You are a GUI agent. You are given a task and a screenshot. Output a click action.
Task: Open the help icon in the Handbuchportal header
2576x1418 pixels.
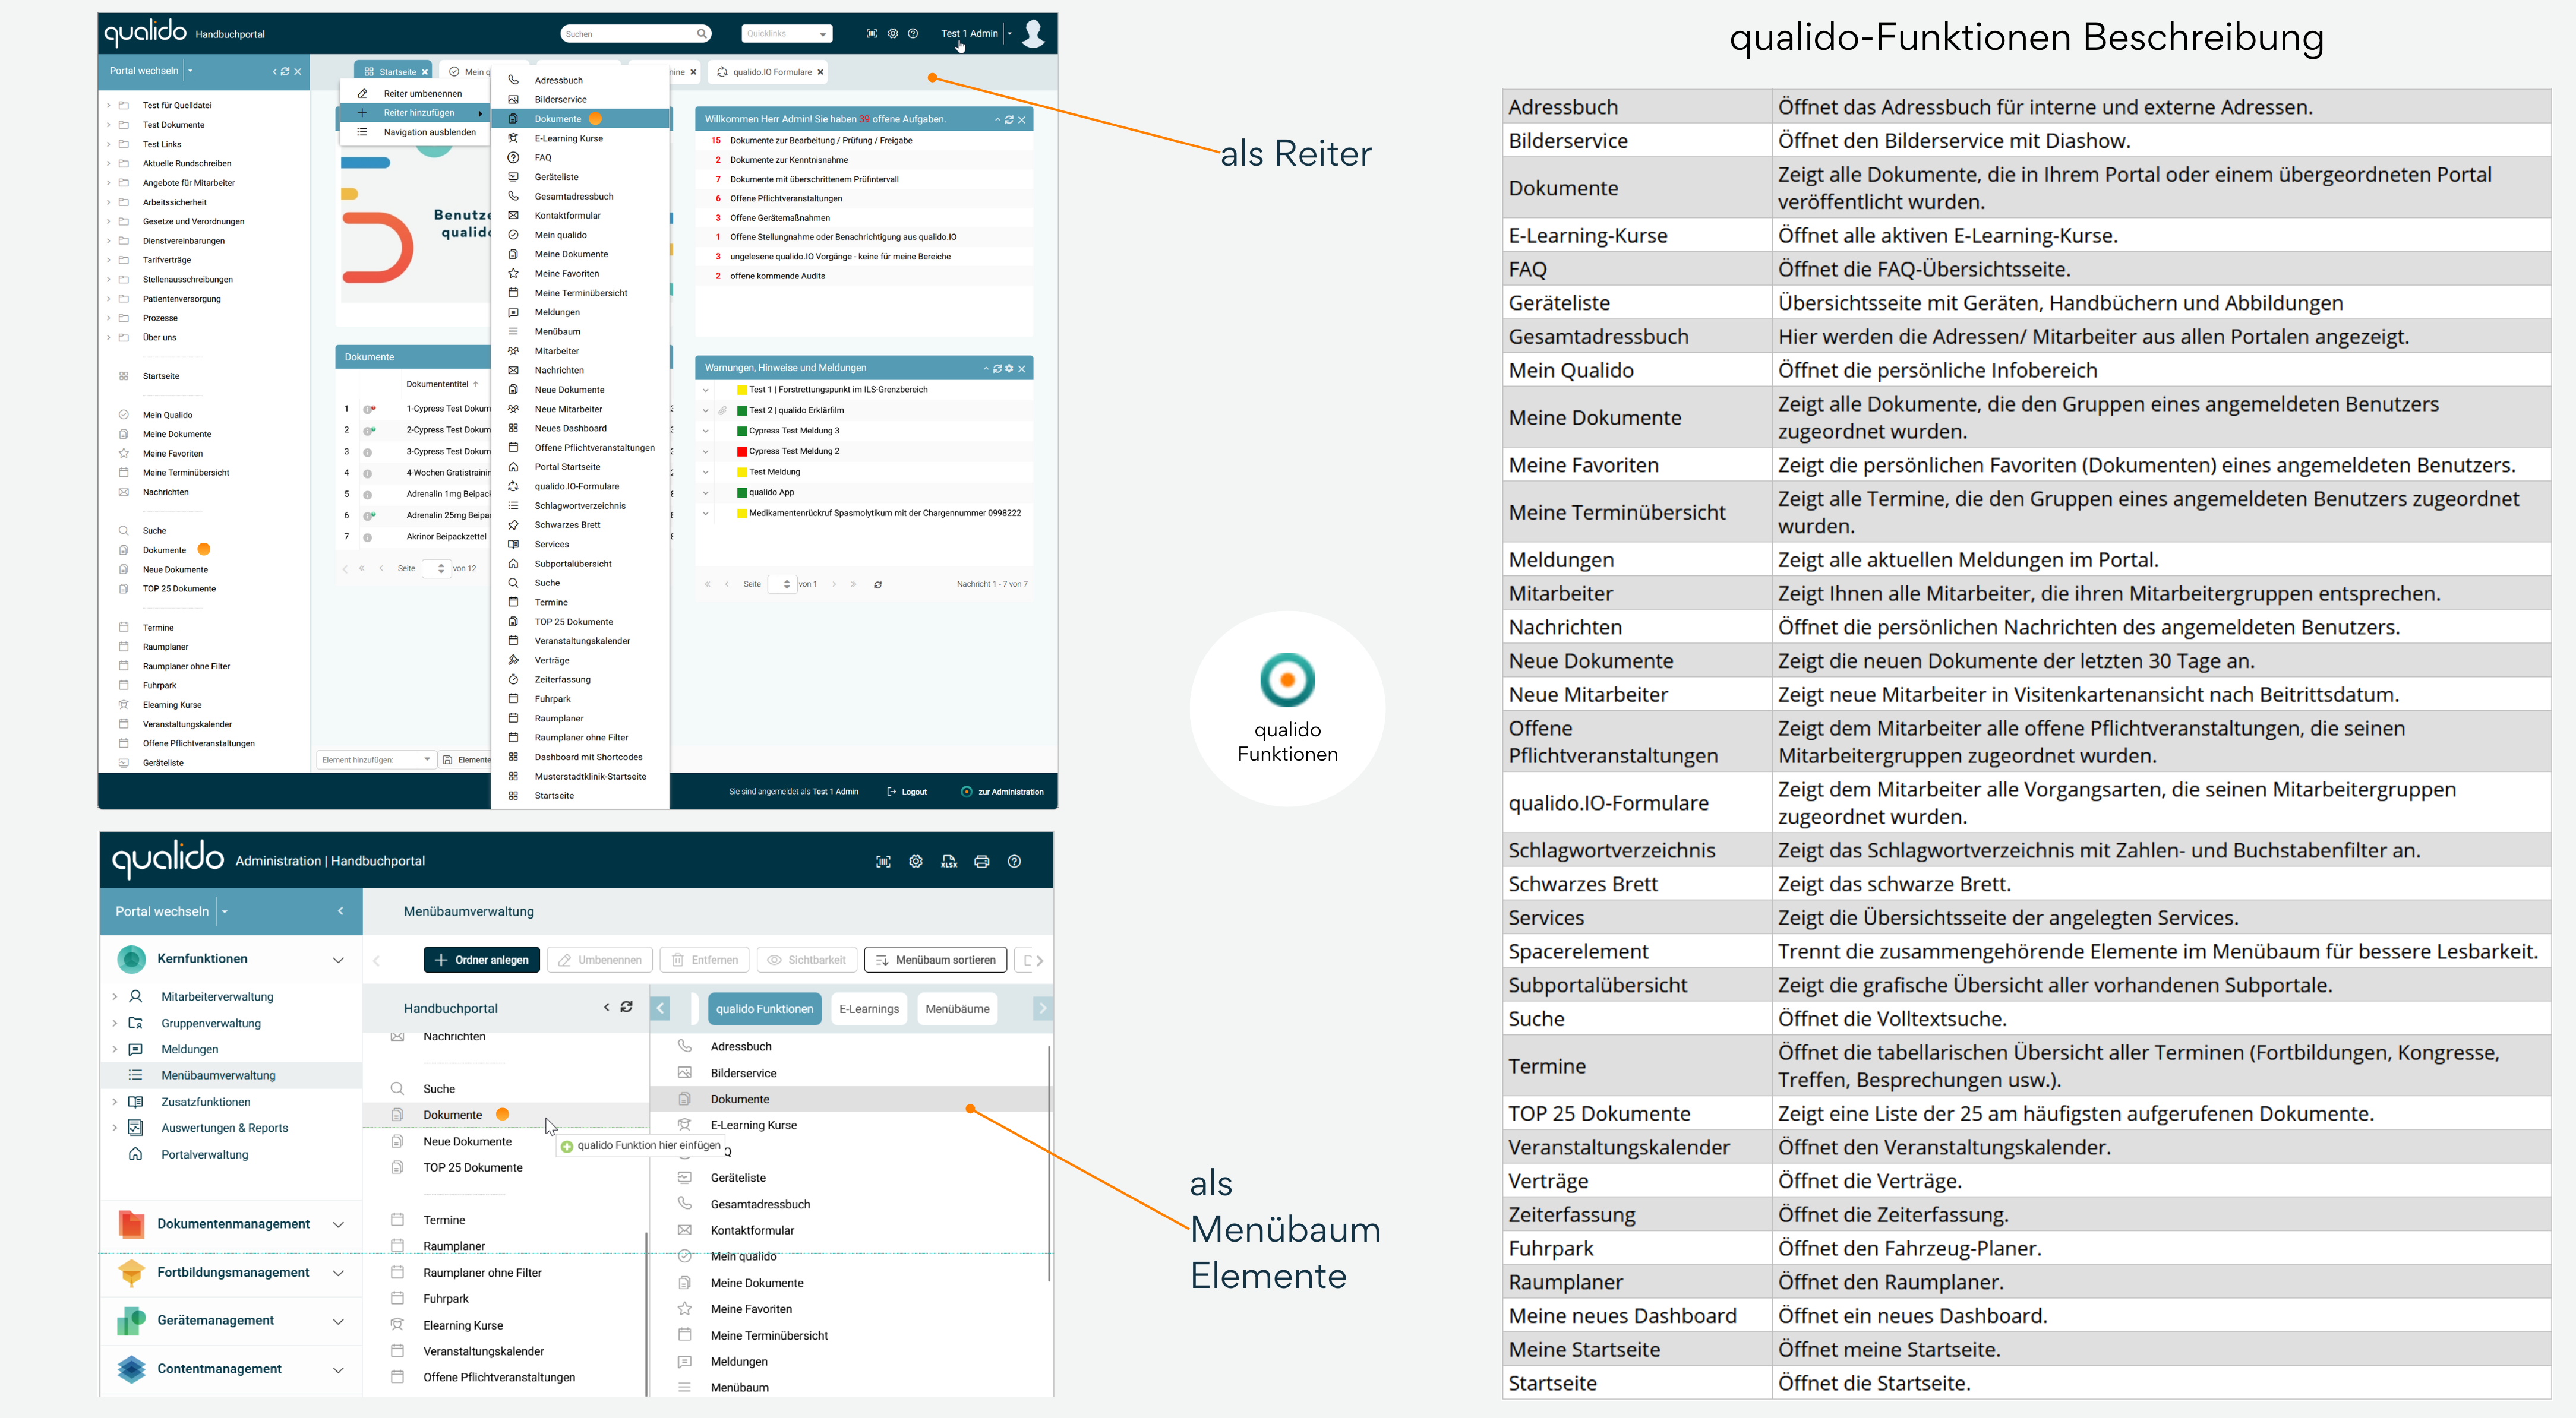[913, 34]
